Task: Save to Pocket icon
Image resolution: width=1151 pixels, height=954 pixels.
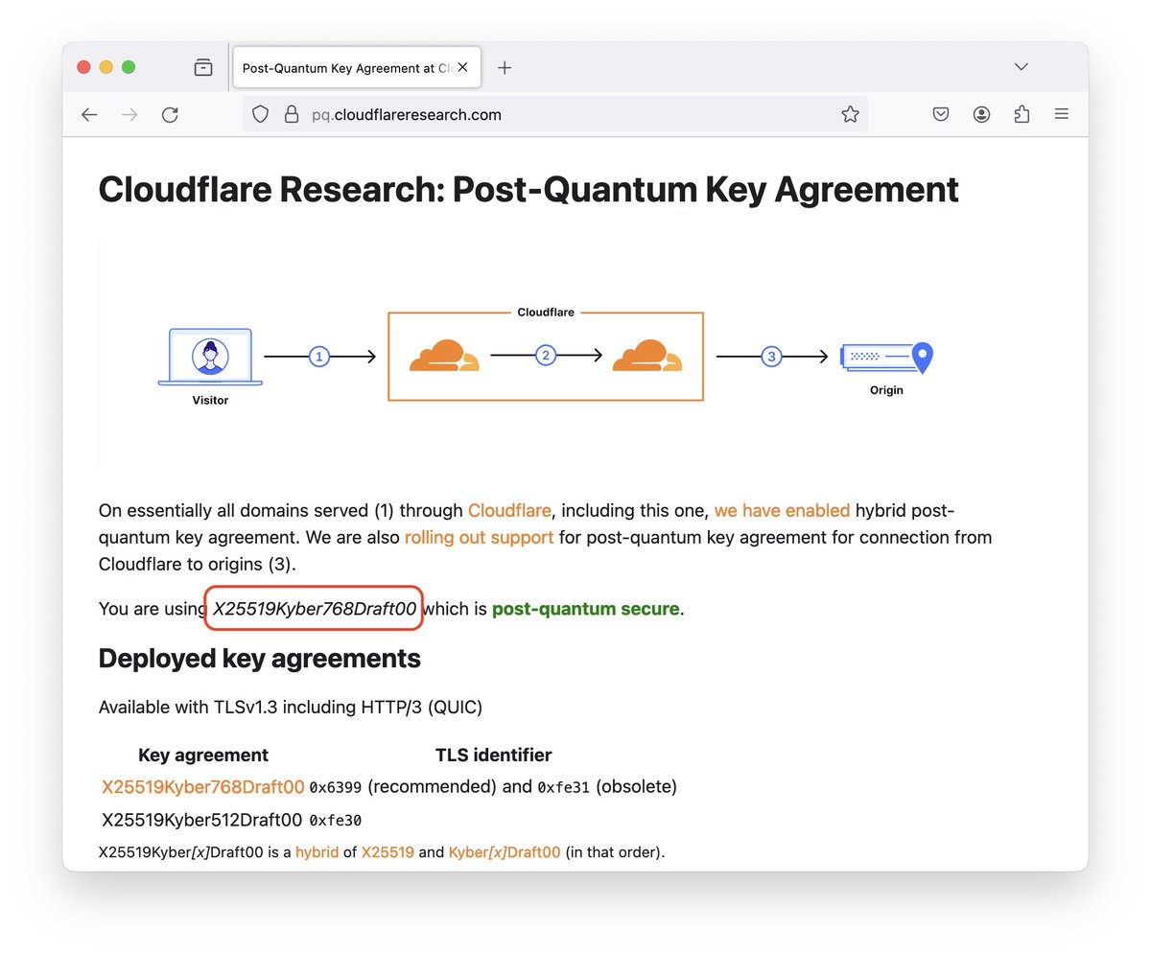Action: [x=941, y=115]
